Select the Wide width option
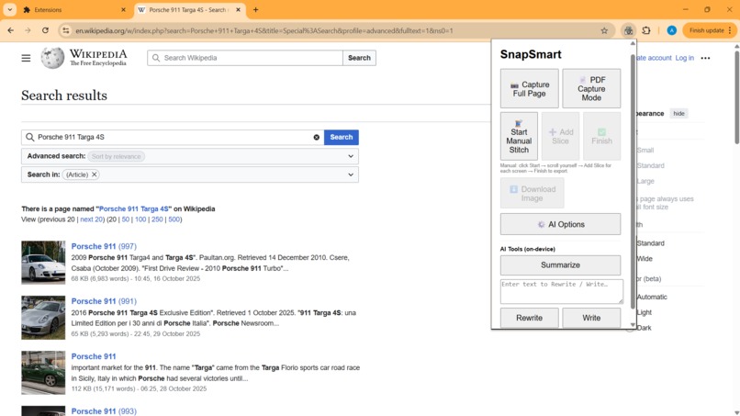Viewport: 740px width, 416px height. [645, 259]
